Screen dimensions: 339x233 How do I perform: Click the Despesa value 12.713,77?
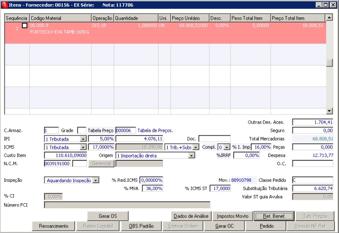(x=323, y=156)
